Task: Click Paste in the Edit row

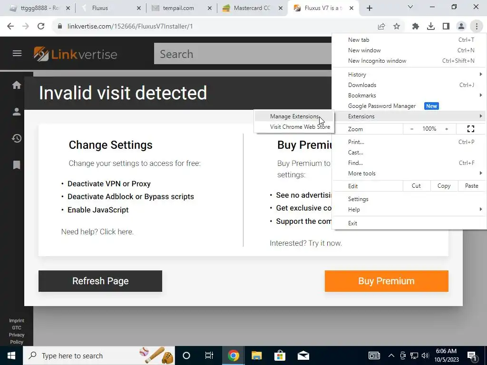Action: (471, 186)
